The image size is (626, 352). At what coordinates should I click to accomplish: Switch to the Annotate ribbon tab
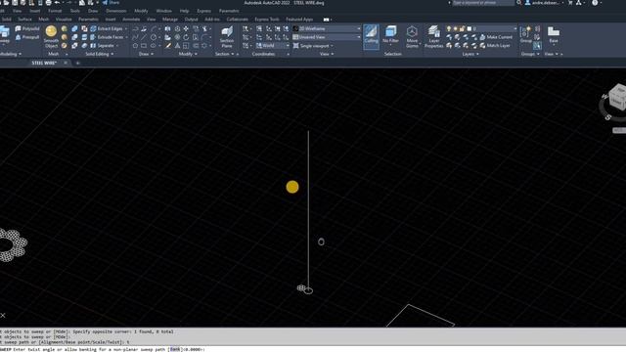(131, 20)
